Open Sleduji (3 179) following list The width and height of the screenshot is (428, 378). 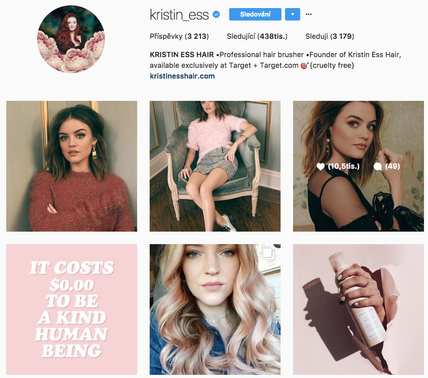330,36
